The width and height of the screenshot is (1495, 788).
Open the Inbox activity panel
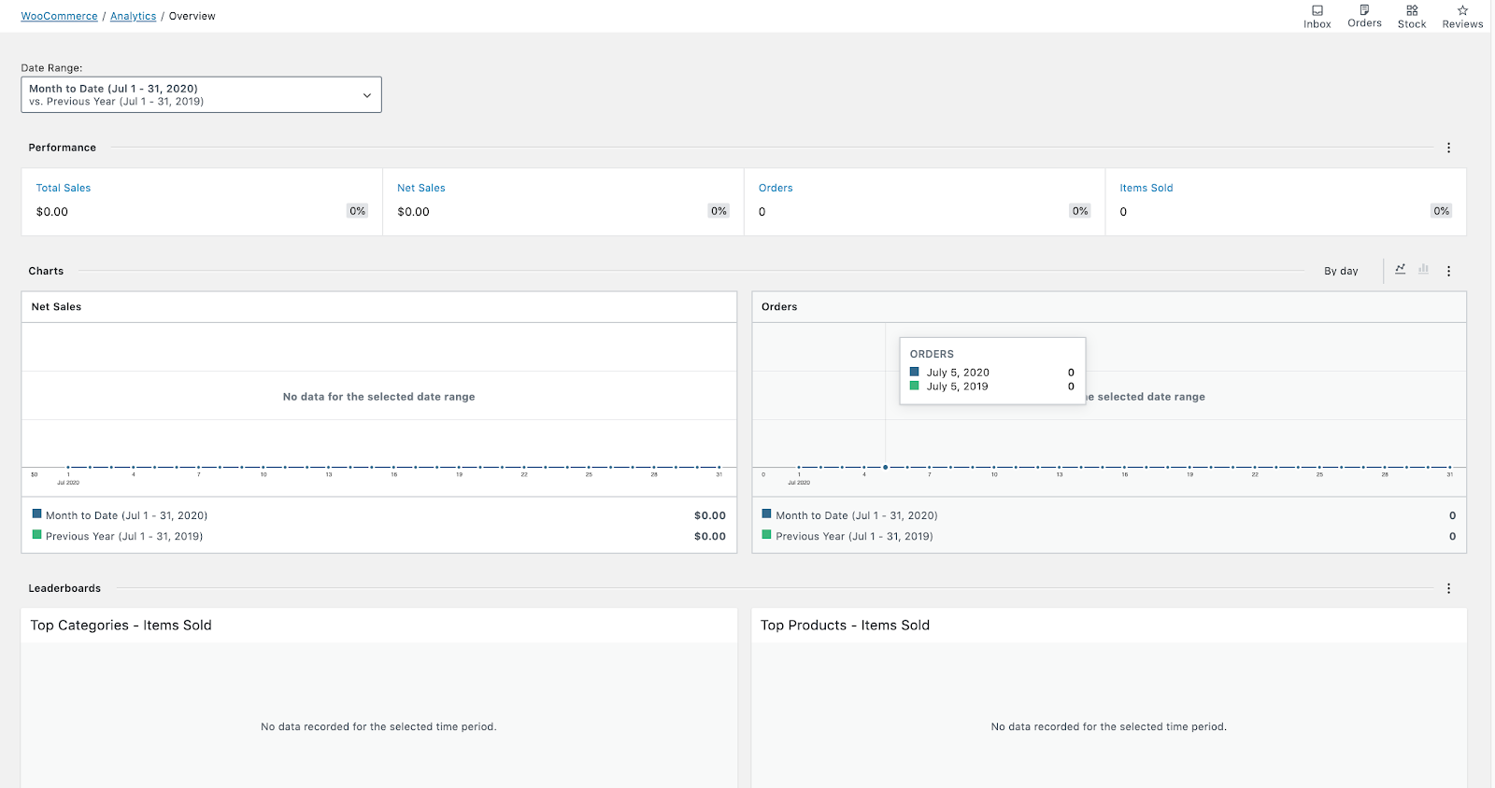point(1317,17)
